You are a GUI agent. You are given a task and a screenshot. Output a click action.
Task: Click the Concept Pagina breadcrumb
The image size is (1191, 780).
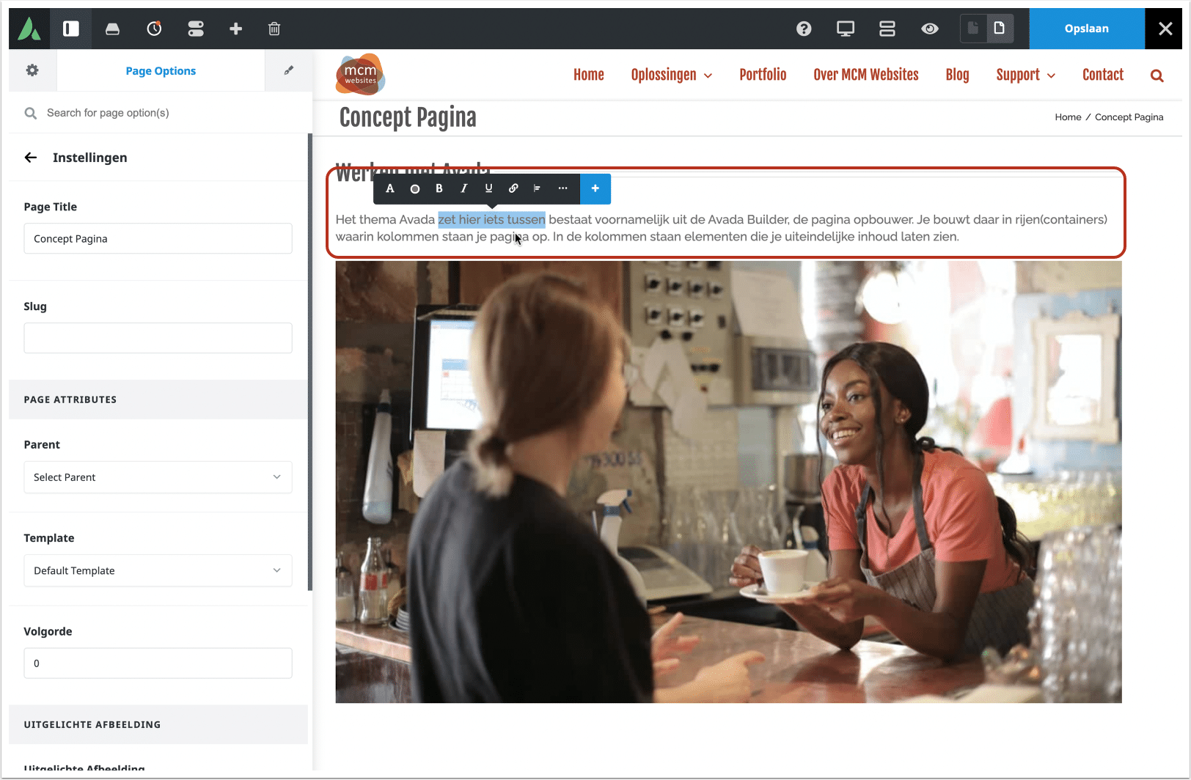point(1129,117)
